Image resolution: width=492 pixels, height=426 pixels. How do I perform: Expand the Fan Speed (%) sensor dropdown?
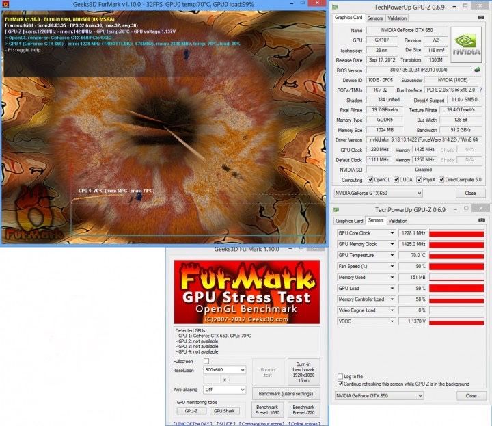392,266
